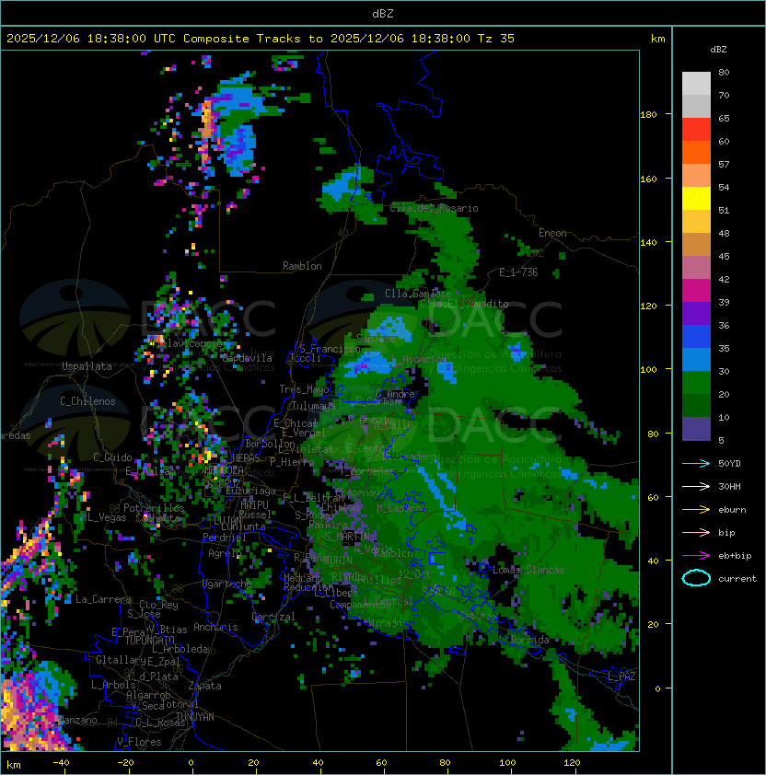Click the Ramblon place label

click(302, 266)
